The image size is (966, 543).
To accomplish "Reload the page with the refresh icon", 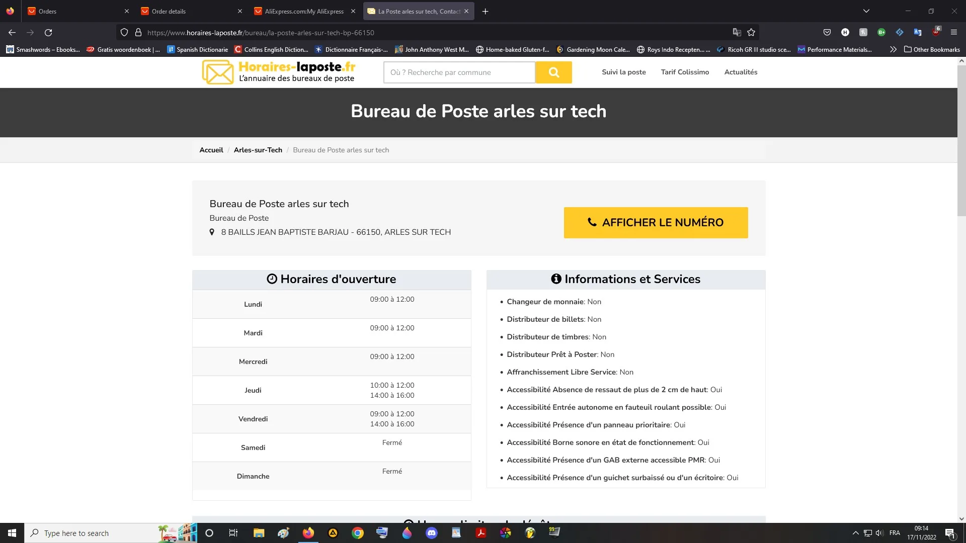I will (x=48, y=33).
